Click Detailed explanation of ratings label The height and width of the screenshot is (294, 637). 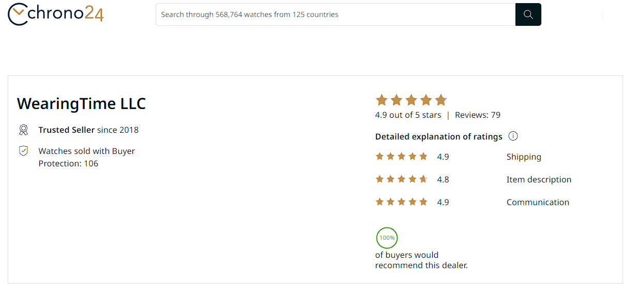[x=438, y=136]
